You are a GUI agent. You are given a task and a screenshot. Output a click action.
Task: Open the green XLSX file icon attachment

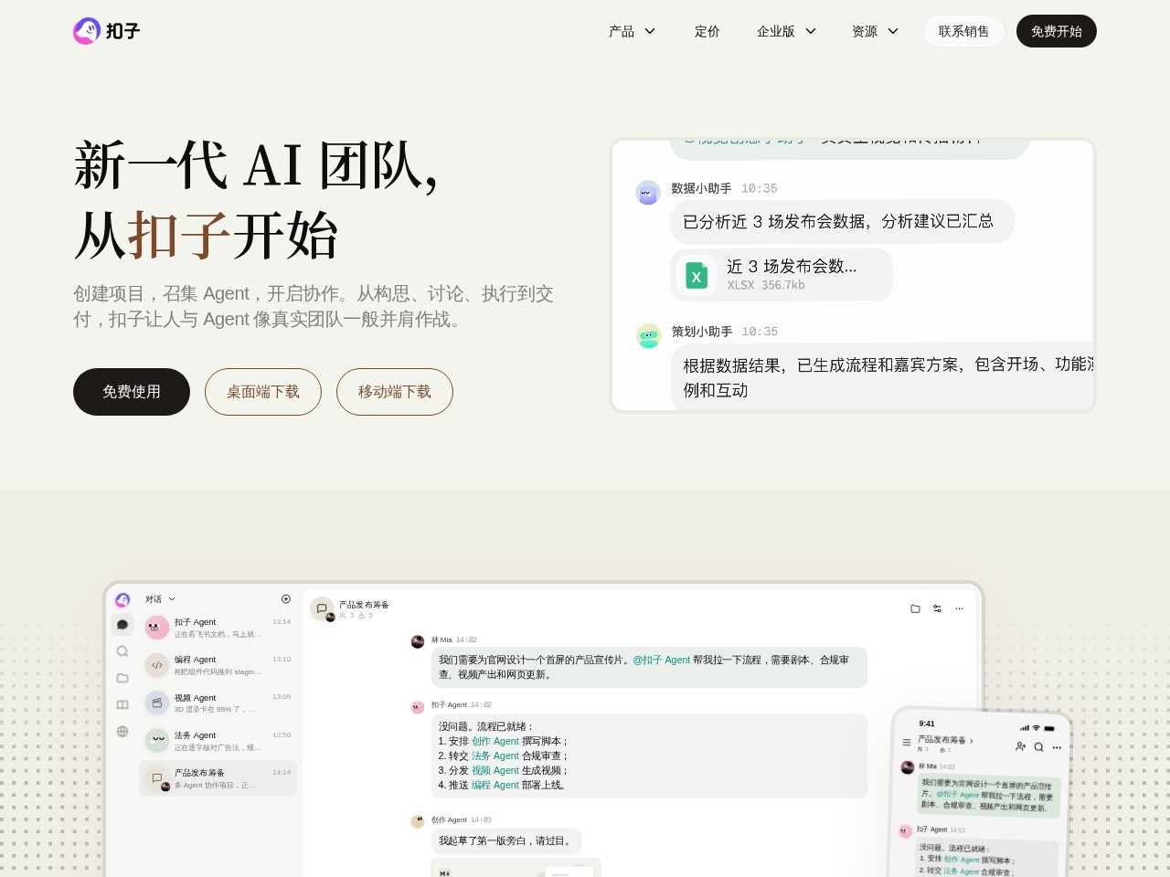pos(697,275)
